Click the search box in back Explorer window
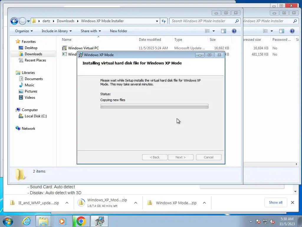This screenshot has height=227, width=302. point(271,21)
